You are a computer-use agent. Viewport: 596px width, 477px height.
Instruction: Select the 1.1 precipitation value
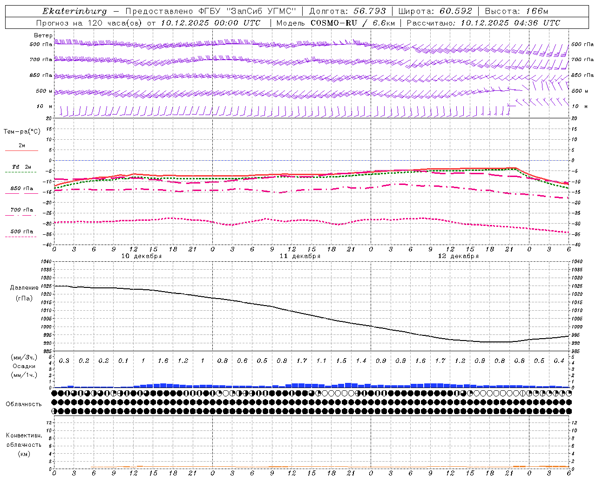click(x=321, y=361)
